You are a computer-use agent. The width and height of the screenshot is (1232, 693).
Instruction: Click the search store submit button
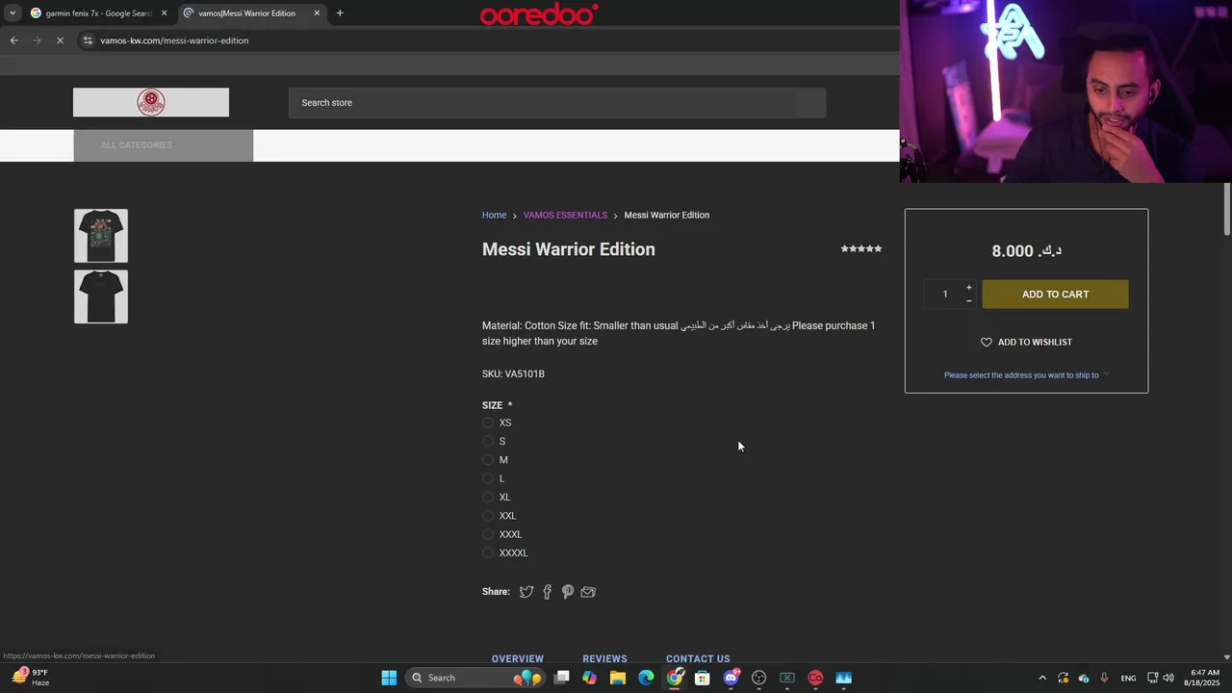811,103
